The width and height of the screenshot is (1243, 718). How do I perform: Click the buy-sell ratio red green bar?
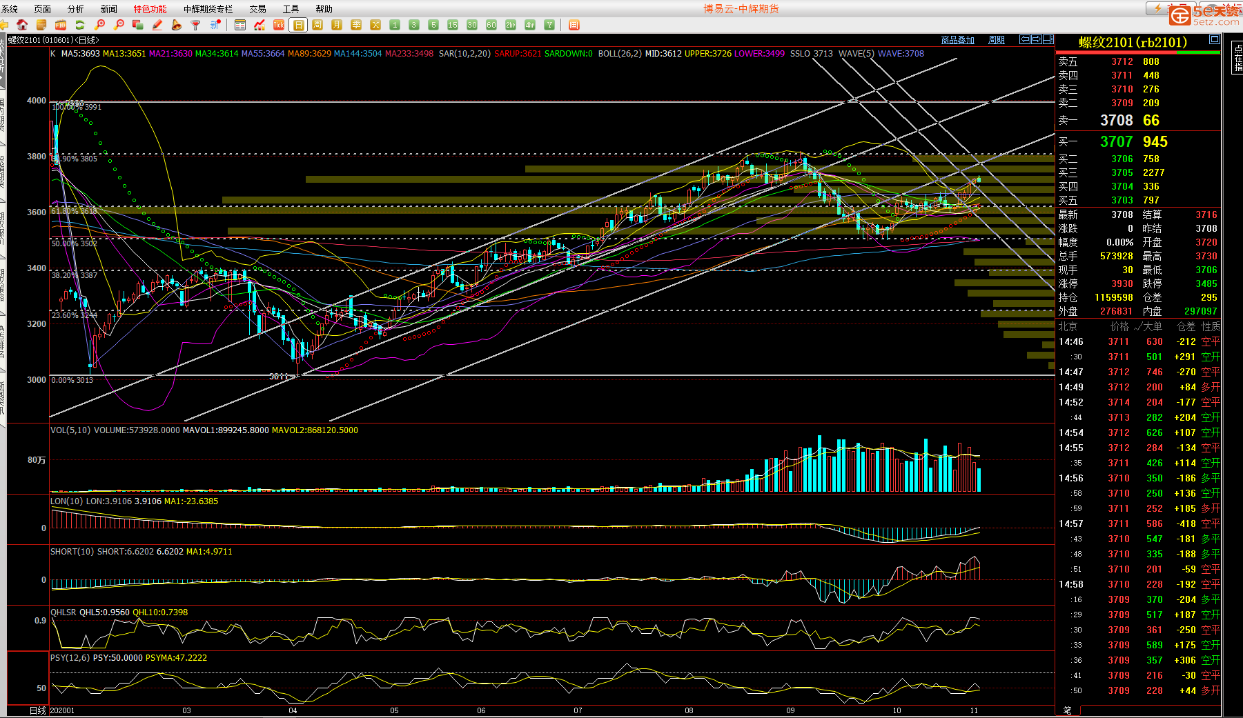1138,52
